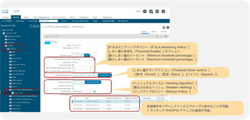Viewport: 250px width, 120px height.
Task: Click the Symmetric-PBR tenant icon in tree
Action: [4, 33]
